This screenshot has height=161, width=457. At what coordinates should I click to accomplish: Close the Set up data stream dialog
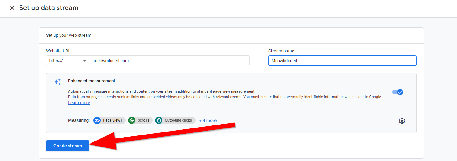tap(12, 8)
